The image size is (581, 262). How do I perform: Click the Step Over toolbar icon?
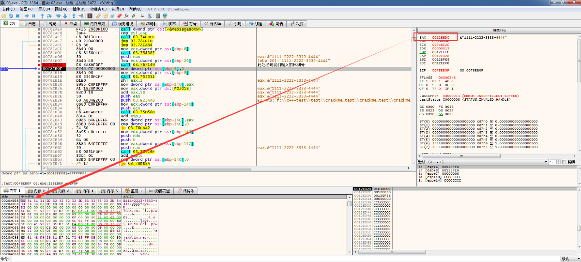click(49, 16)
